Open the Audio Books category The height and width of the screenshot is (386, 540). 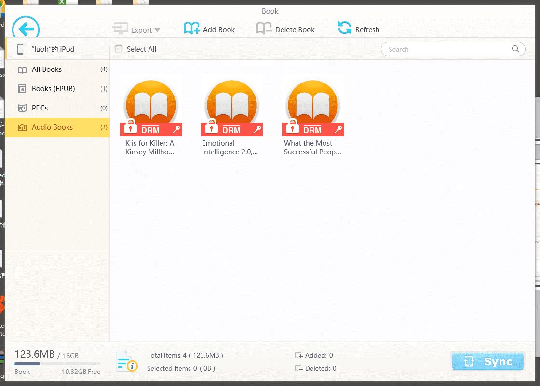point(57,127)
